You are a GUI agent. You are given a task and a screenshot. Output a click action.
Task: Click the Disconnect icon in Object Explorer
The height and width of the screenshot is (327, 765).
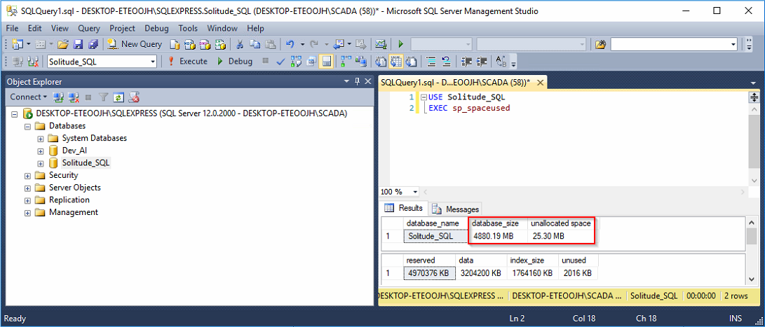(73, 97)
